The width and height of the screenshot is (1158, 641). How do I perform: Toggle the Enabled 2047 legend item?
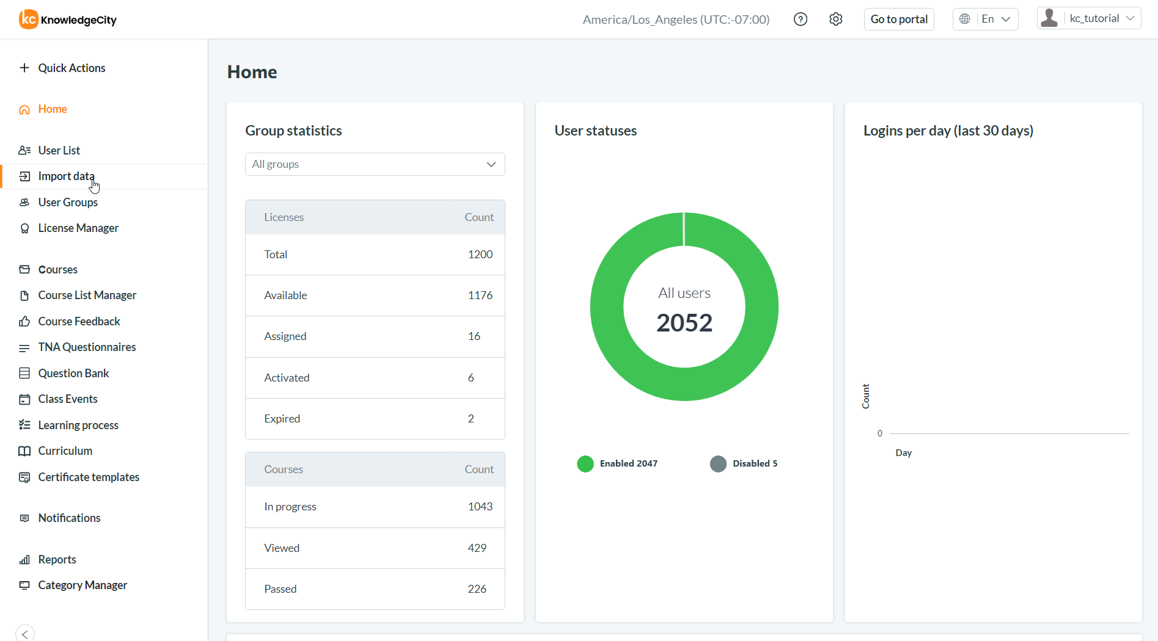(617, 464)
